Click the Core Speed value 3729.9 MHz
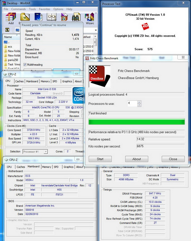 pyautogui.click(x=34, y=130)
